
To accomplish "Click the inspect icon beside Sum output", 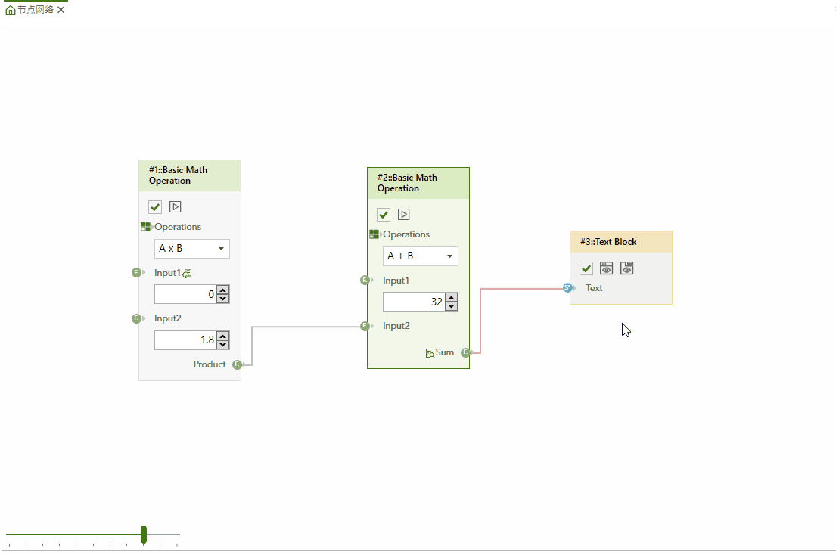I will (430, 353).
